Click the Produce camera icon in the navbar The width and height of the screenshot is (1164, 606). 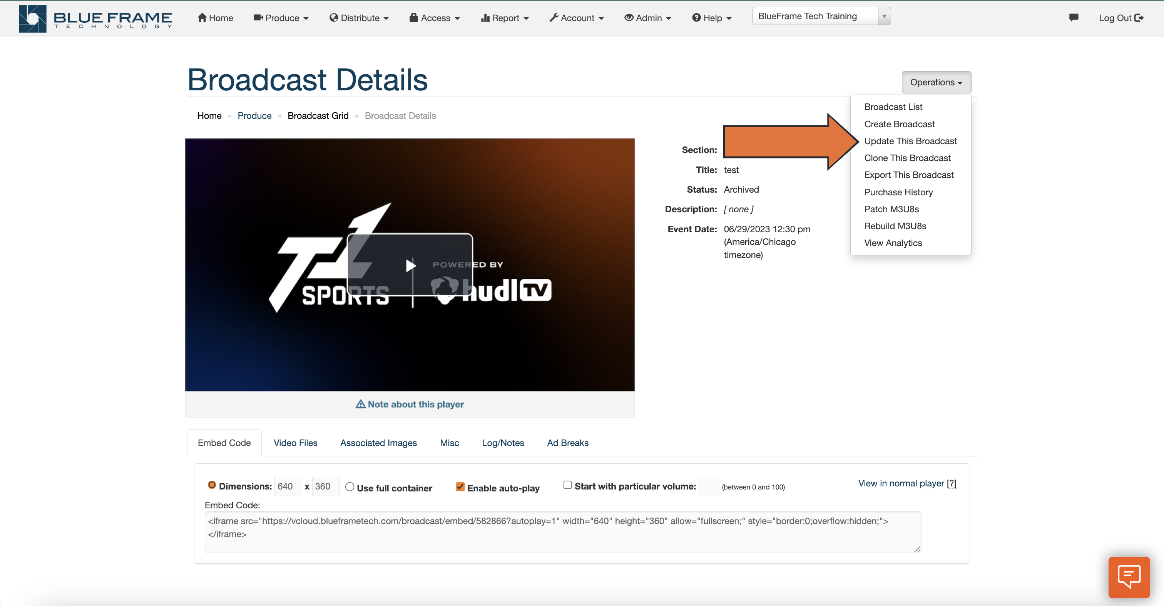pos(258,18)
